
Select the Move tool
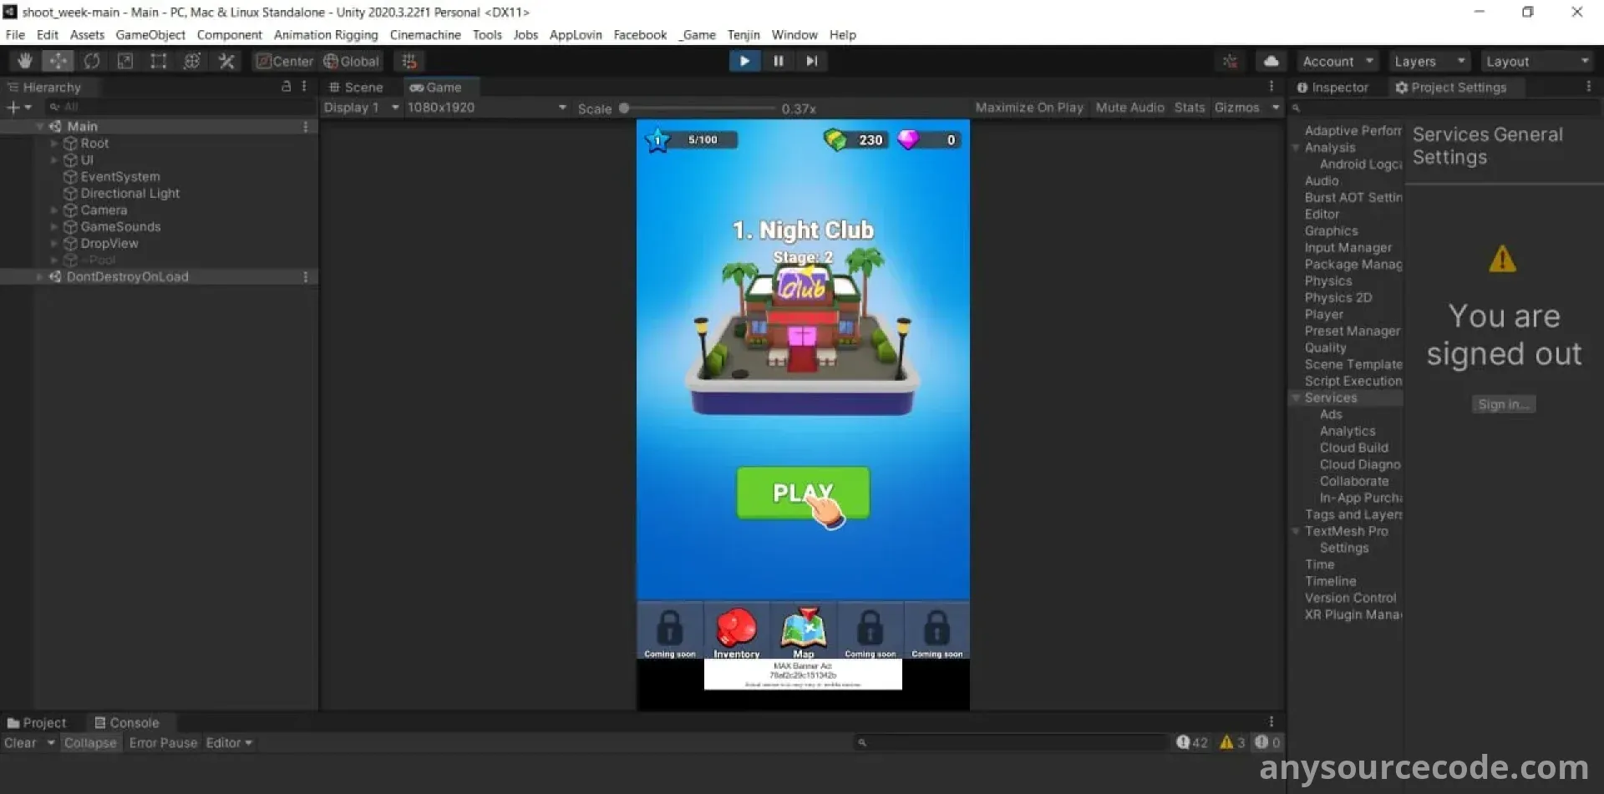pyautogui.click(x=58, y=61)
